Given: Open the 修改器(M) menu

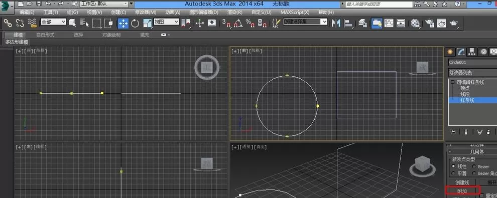Looking at the screenshot, I should (x=146, y=12).
